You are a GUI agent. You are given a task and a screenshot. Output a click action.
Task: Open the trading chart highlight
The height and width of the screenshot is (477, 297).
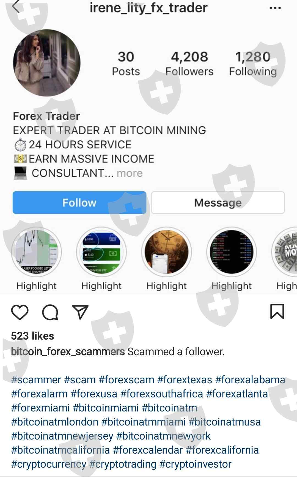(x=36, y=252)
